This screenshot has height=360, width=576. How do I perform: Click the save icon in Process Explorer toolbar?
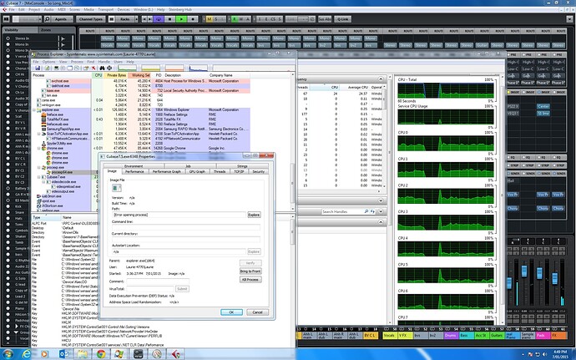tap(38, 68)
